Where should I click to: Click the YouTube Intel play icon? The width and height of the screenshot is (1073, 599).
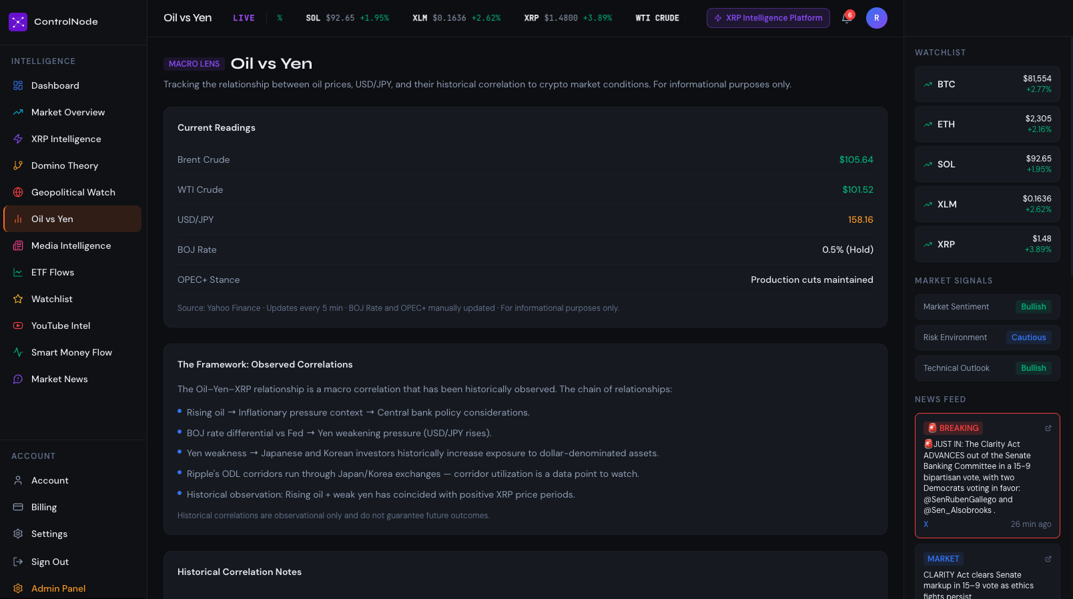point(18,326)
